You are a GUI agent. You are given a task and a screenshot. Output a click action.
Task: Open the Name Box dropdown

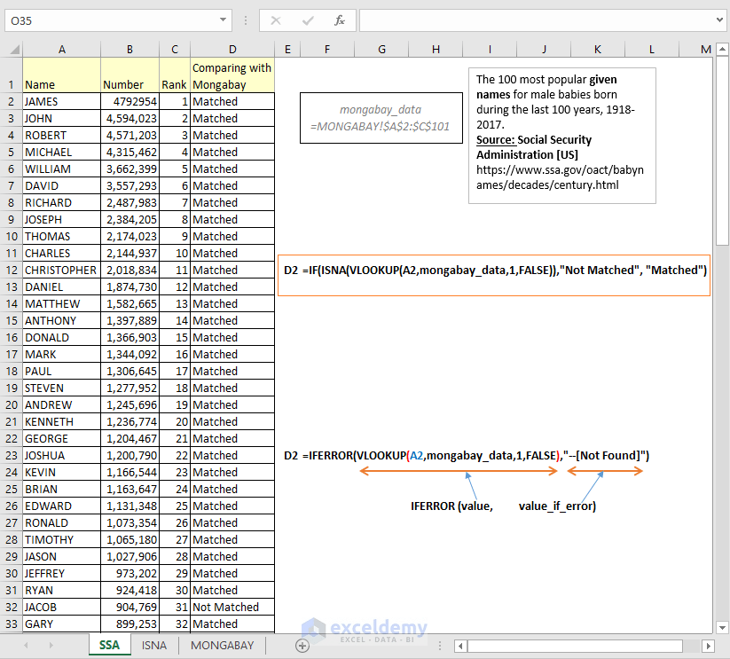click(224, 20)
